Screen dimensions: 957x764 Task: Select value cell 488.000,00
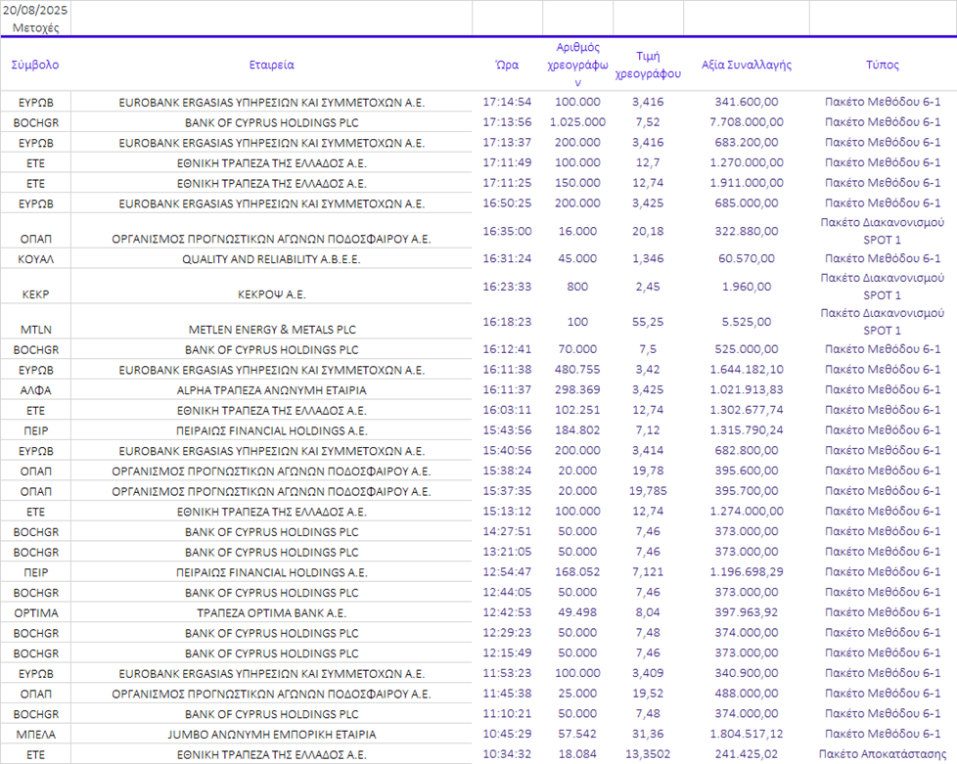(747, 694)
